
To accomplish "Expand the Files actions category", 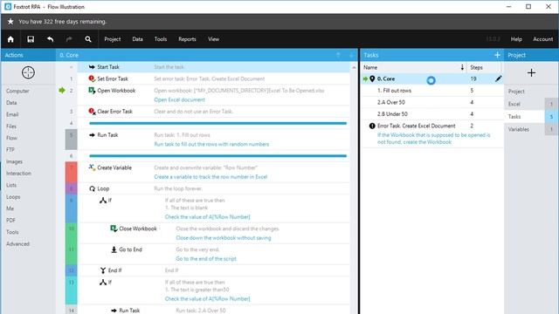I will pos(11,126).
